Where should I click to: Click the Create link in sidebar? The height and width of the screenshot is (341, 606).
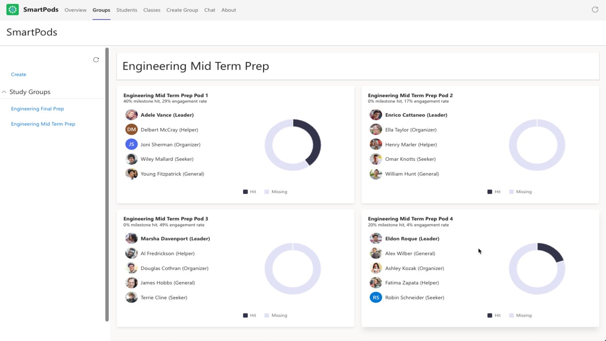(19, 74)
